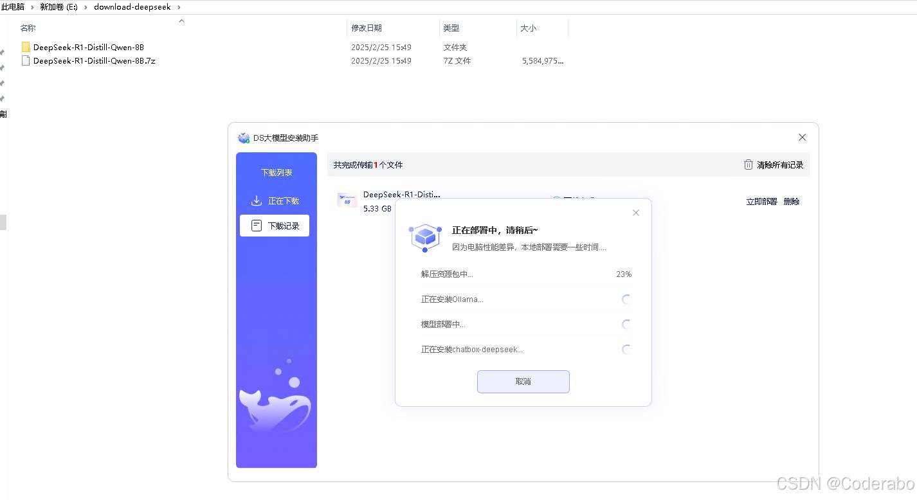Click the 共完成传输1个文件 status text
This screenshot has width=917, height=500.
(368, 165)
